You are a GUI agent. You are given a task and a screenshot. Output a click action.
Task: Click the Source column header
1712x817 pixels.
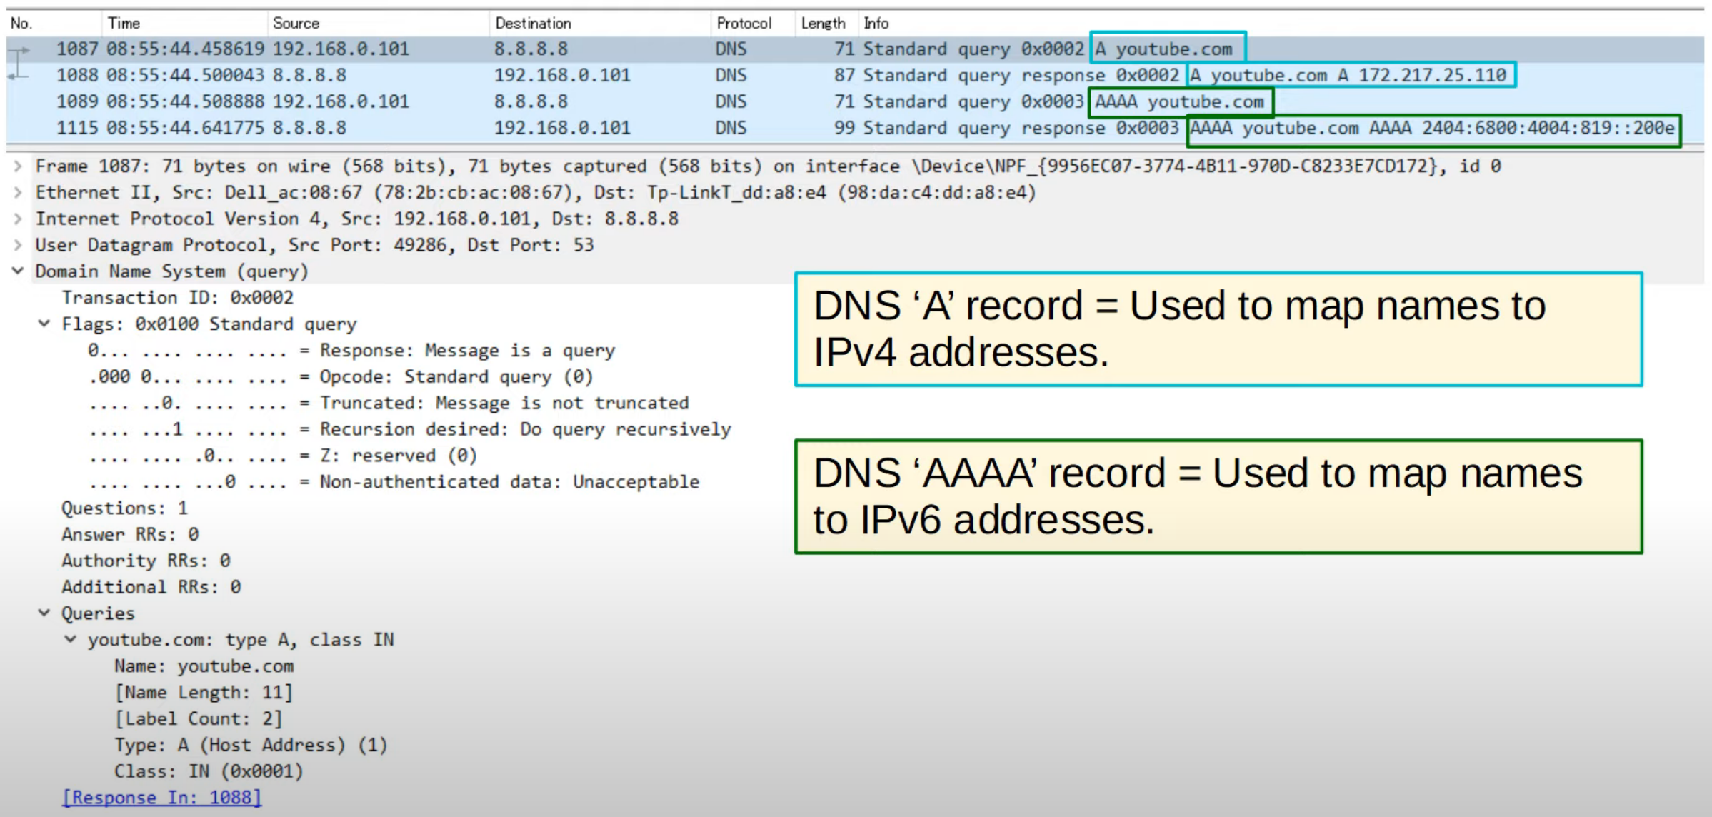pos(296,24)
